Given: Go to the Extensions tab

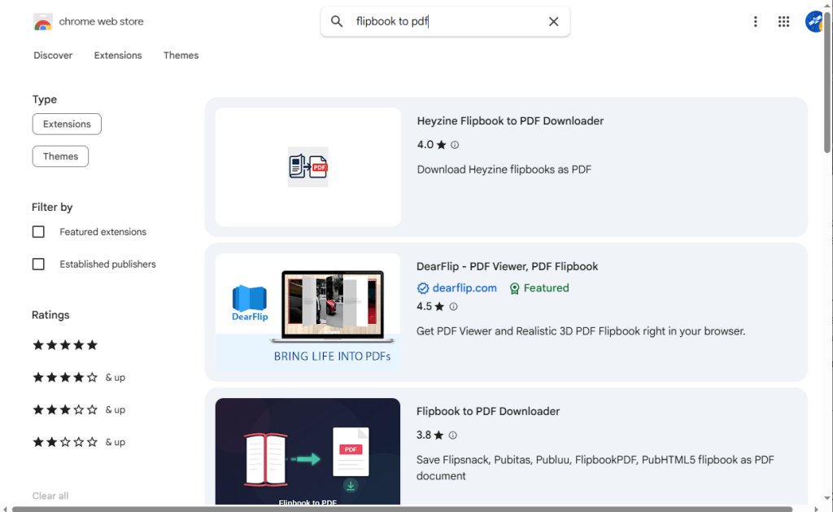Looking at the screenshot, I should pyautogui.click(x=118, y=55).
